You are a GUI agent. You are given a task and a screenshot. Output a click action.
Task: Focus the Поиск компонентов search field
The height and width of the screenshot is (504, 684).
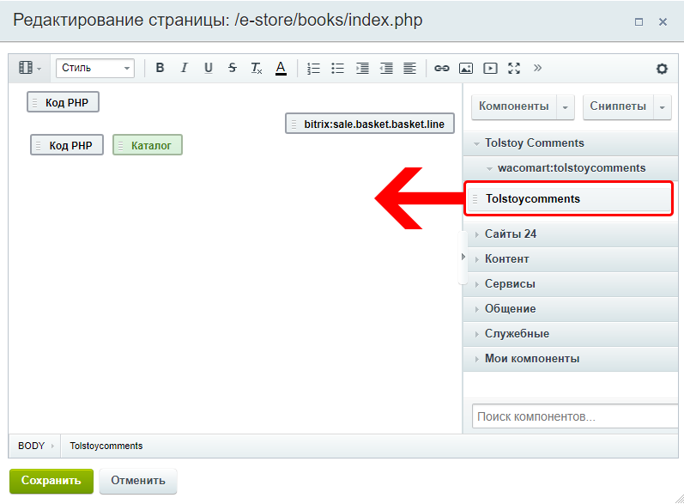[x=575, y=416]
